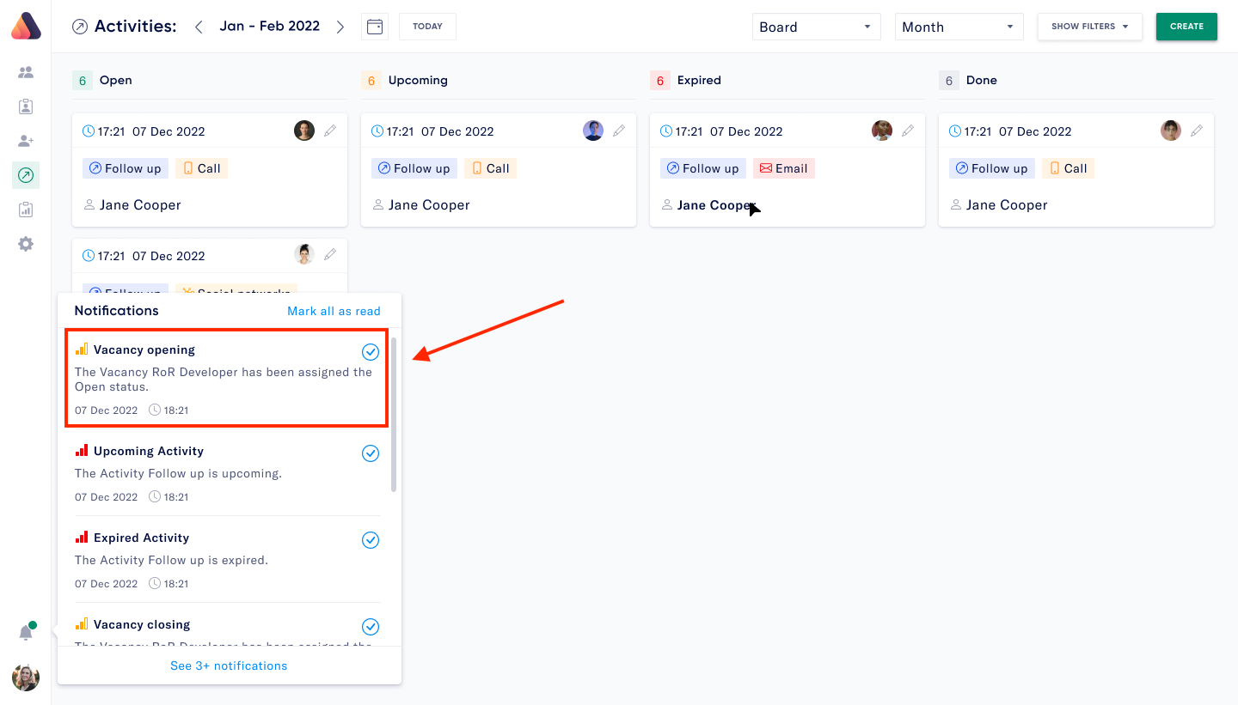Go to previous date range arrow

[199, 27]
